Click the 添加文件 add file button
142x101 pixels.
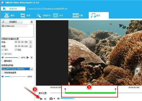coord(13,9)
